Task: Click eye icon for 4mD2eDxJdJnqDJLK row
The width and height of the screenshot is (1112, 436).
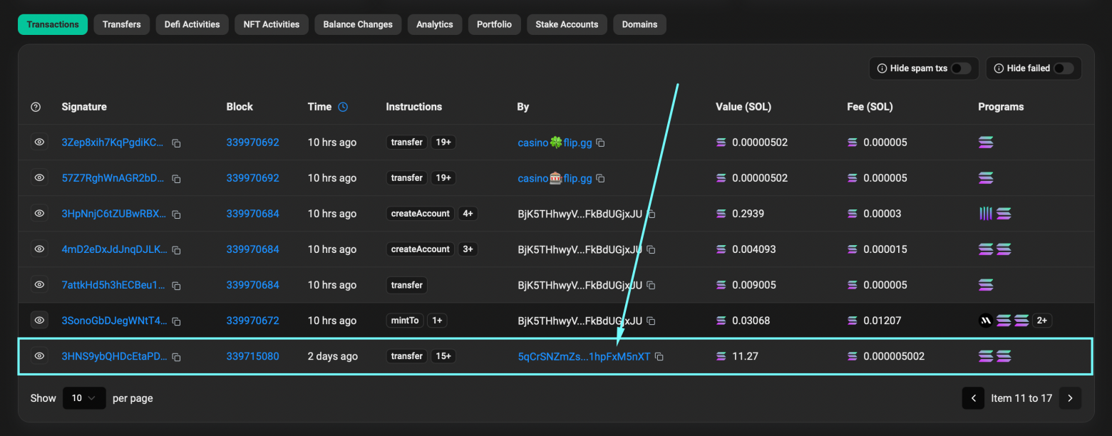Action: coord(39,249)
